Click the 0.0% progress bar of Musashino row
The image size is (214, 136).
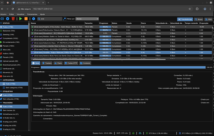[x=105, y=33]
